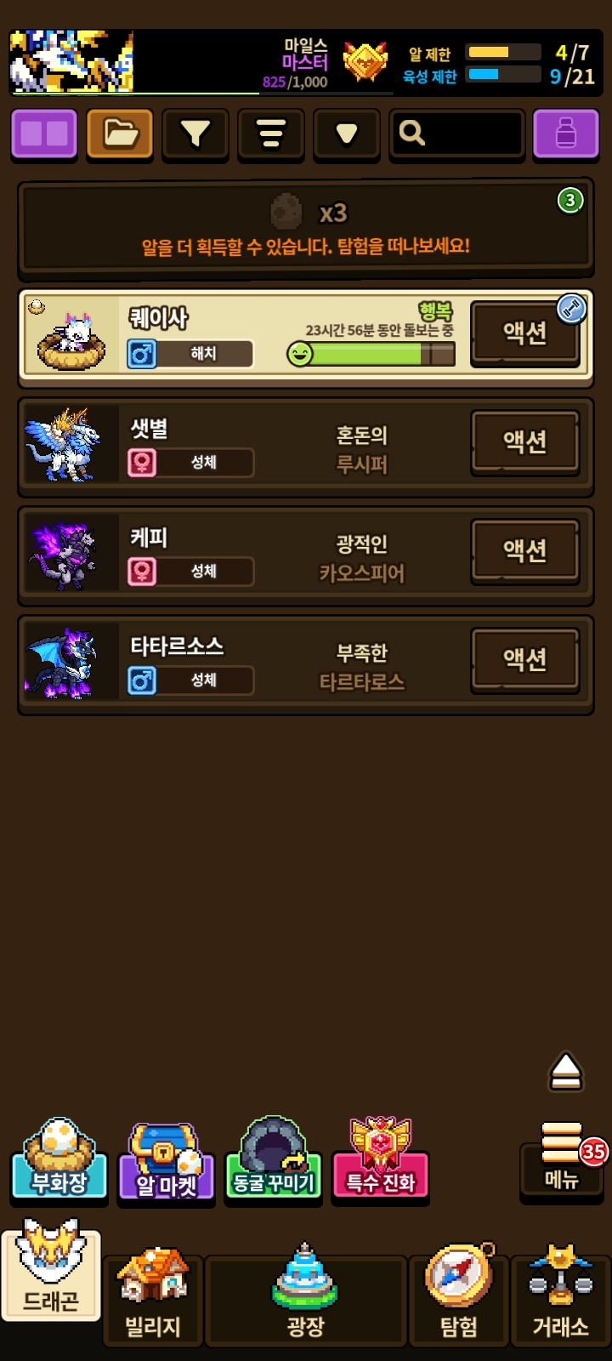Open the sort order lines icon
612x1361 pixels.
pyautogui.click(x=271, y=134)
